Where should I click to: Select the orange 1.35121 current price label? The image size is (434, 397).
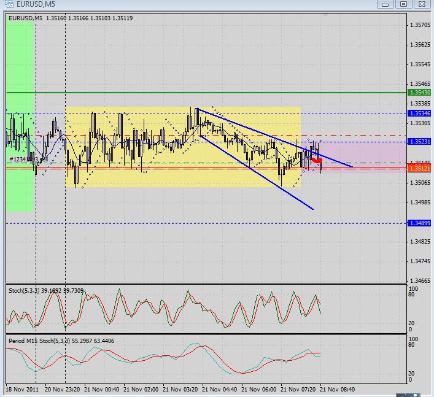(x=419, y=168)
